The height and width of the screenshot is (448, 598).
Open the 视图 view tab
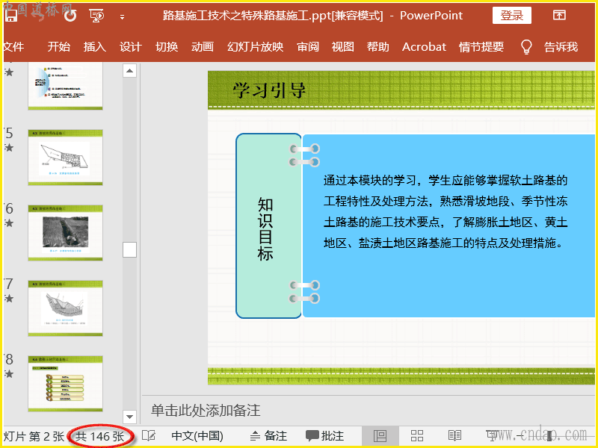tap(342, 46)
